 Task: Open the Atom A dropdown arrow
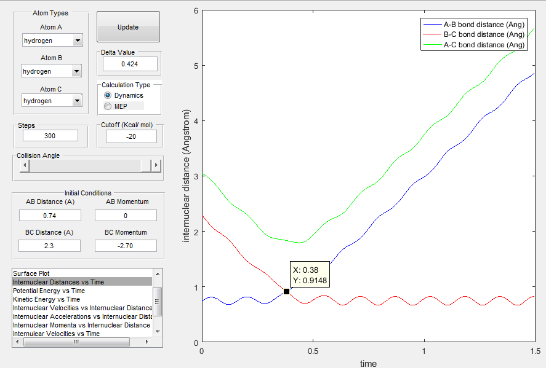click(78, 41)
